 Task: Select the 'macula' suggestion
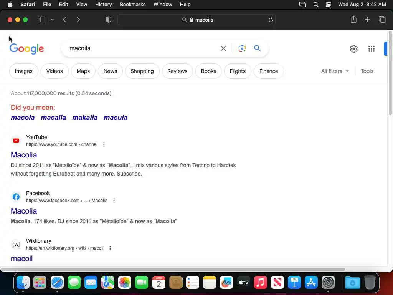pos(116,118)
